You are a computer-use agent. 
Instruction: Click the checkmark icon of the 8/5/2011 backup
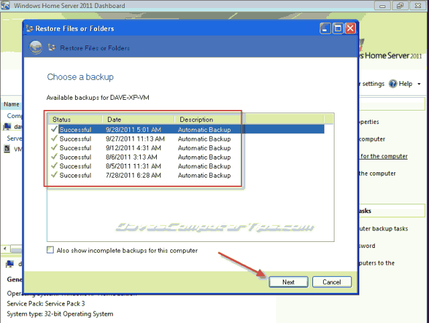(x=54, y=166)
